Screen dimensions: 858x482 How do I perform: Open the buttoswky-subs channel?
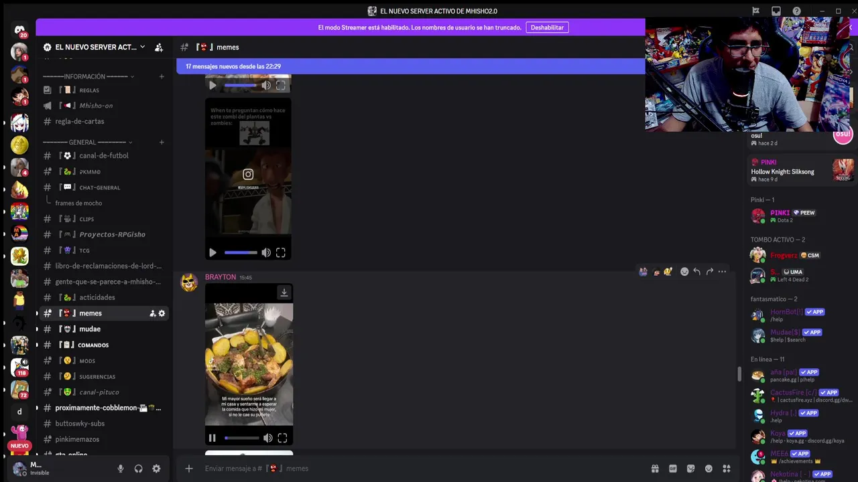pos(104,423)
